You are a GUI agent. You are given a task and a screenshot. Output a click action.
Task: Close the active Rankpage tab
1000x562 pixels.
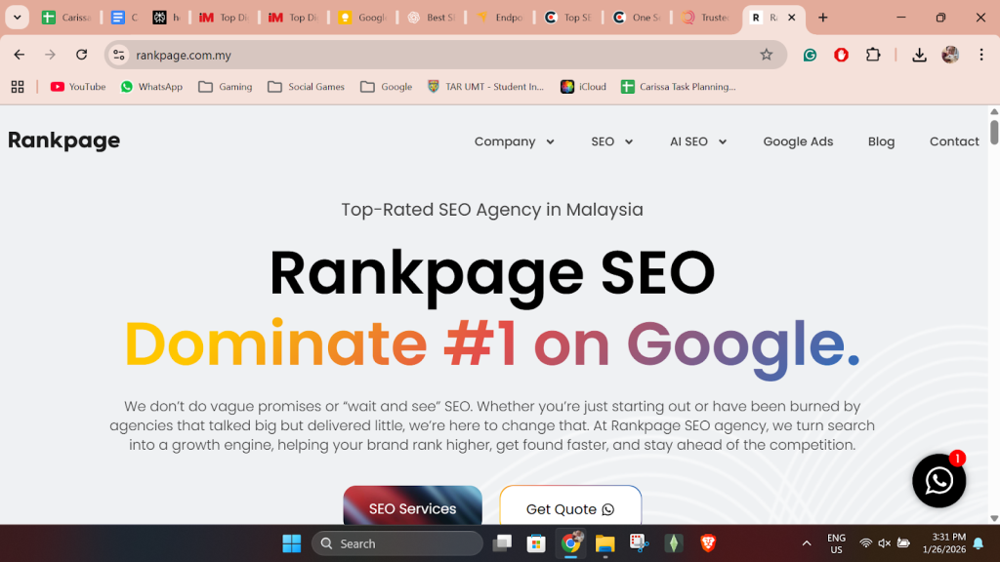pos(791,18)
